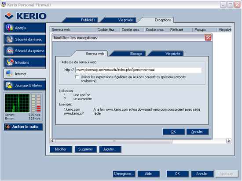Click the Entrant 3.28 Ko/s value
242x181 pixels.
34,119
